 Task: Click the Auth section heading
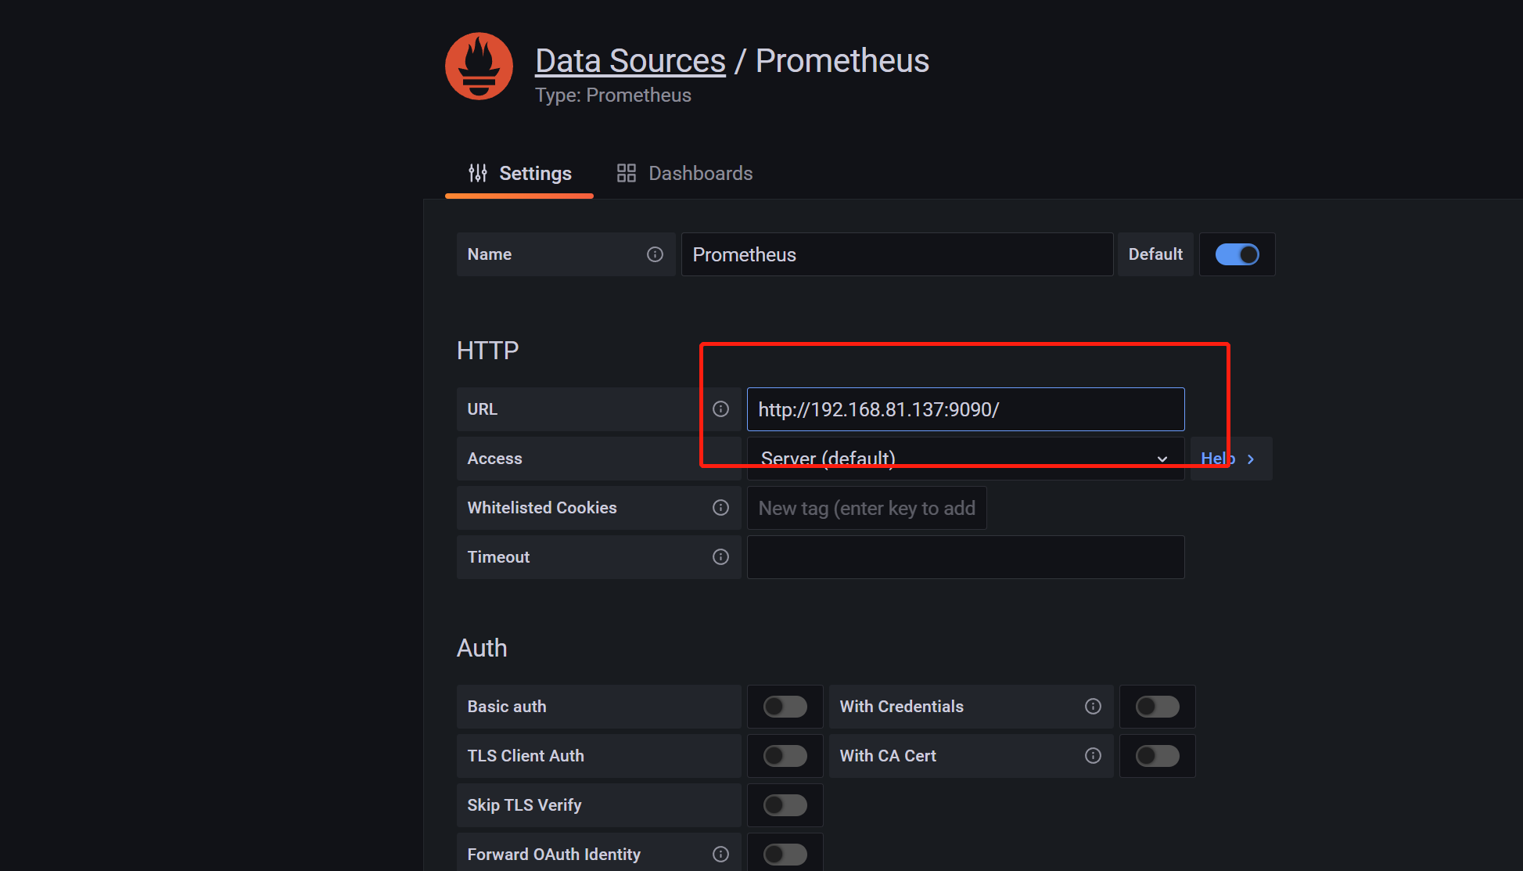point(482,648)
